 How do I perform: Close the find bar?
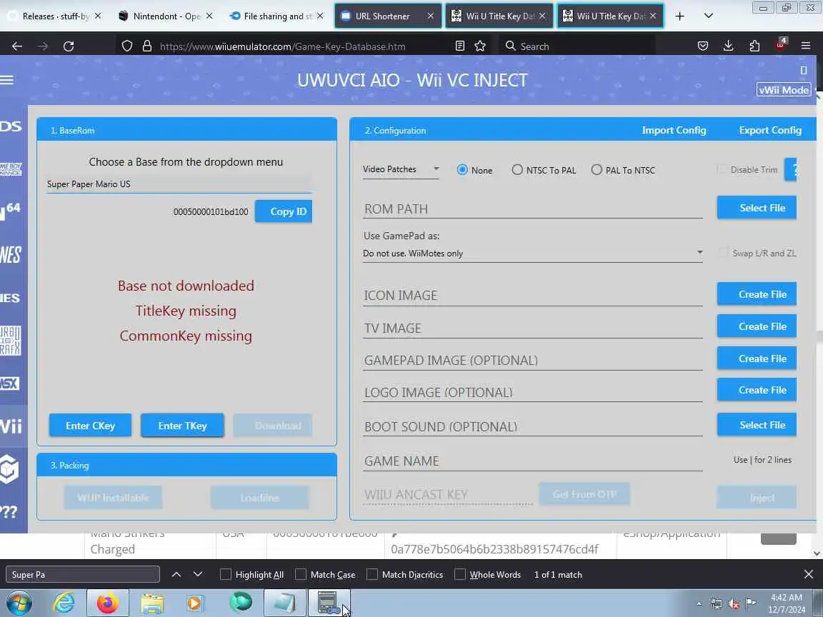(x=808, y=574)
